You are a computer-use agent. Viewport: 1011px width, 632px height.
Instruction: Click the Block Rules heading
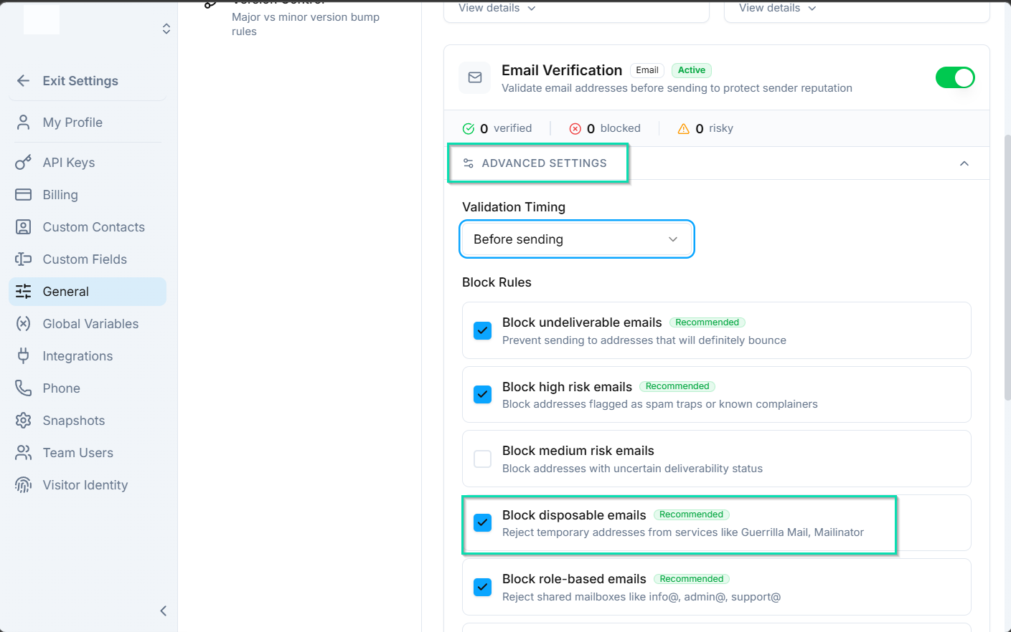click(x=497, y=282)
